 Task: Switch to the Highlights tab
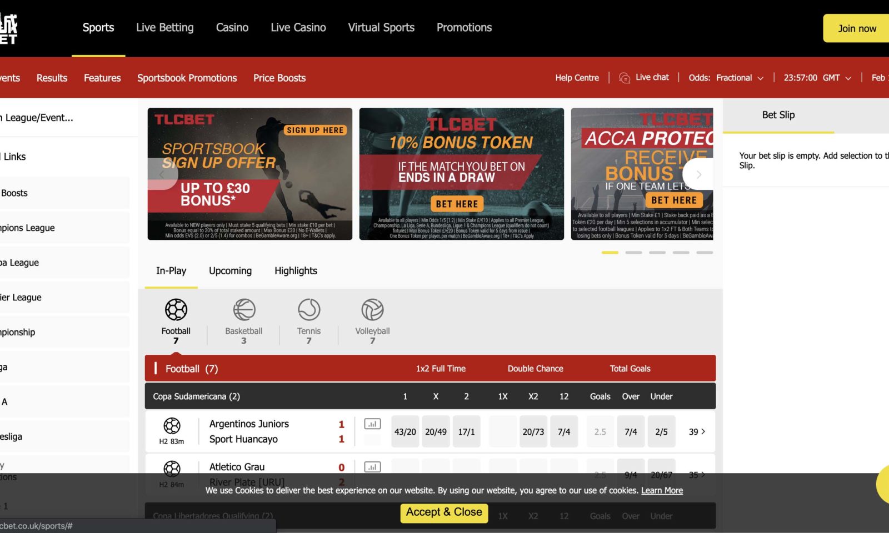(296, 271)
